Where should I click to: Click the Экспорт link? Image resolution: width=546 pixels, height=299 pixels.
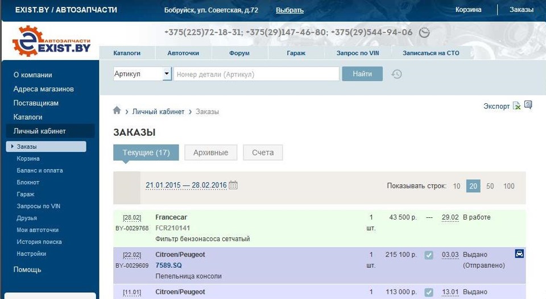(x=497, y=106)
